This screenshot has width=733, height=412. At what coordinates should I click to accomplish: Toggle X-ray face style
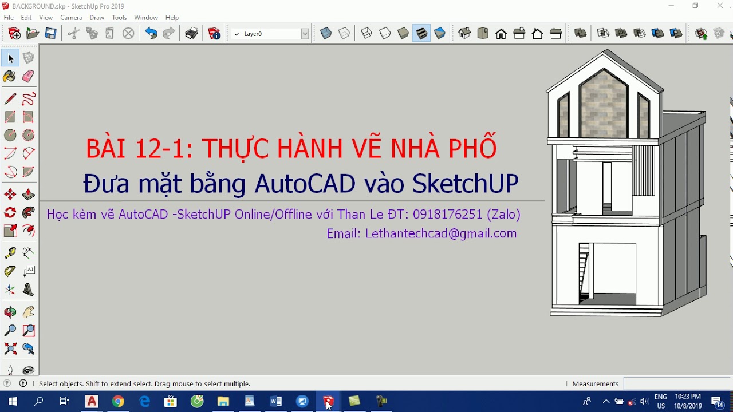coord(326,34)
